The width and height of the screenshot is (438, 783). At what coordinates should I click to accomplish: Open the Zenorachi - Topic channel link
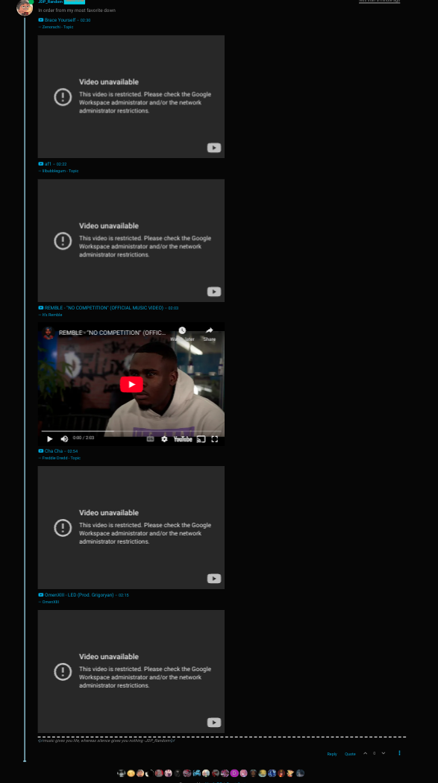pos(57,27)
